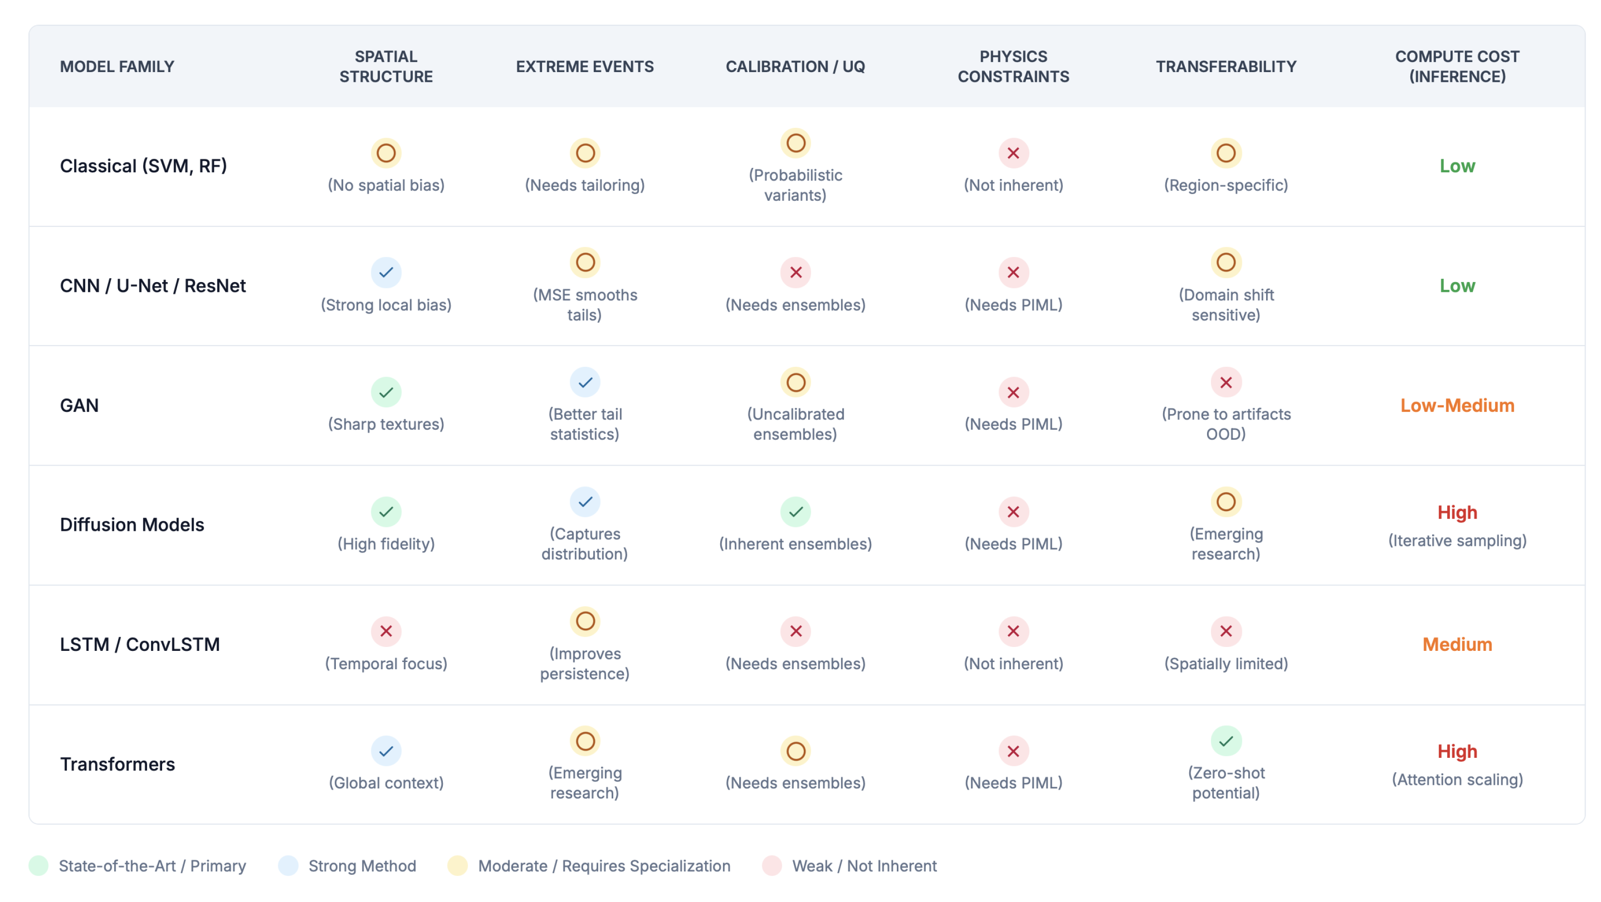Click the blue Strong Method legend swatch

point(288,866)
